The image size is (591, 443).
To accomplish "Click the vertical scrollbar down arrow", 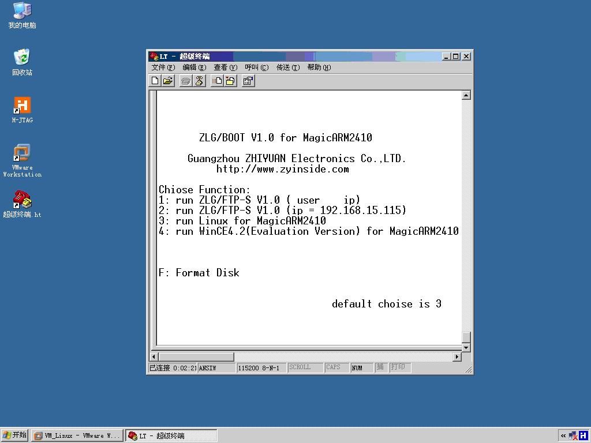I will 466,347.
